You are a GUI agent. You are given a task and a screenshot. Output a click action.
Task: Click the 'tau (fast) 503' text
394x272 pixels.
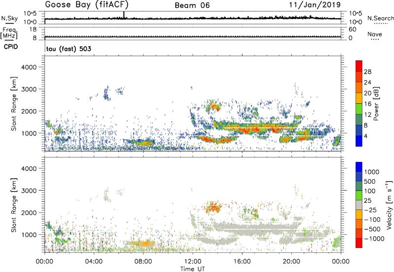point(68,49)
